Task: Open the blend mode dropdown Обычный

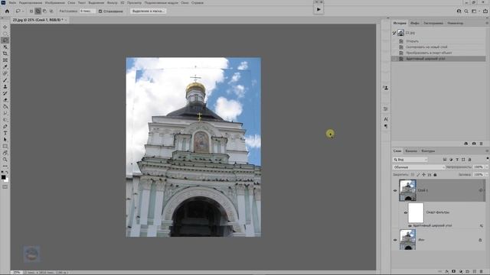Action: [x=419, y=167]
